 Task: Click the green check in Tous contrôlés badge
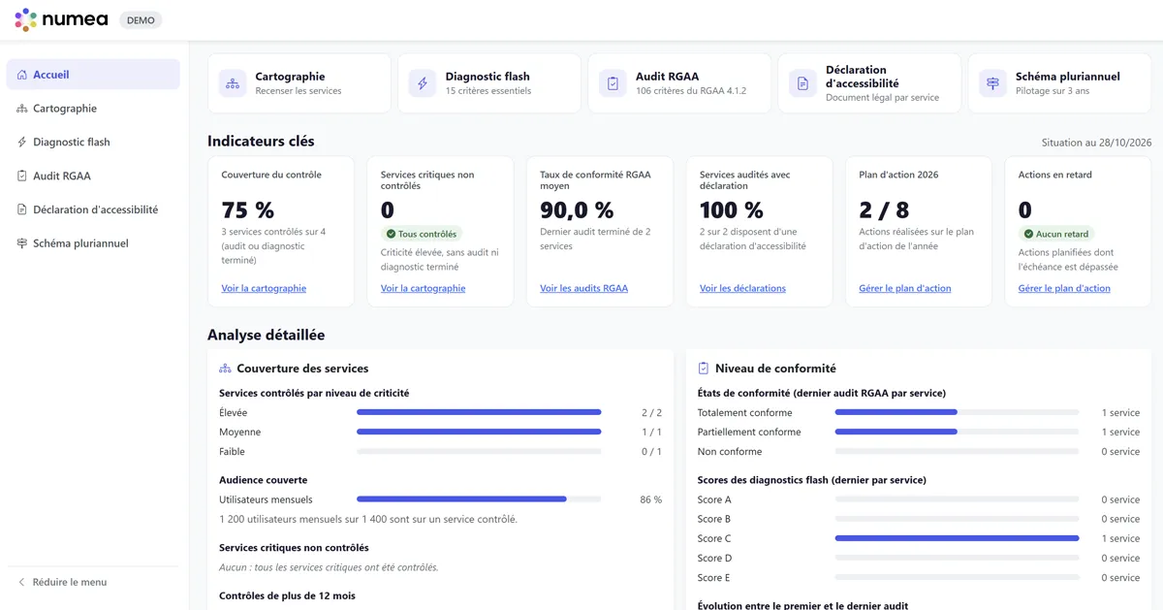[x=391, y=234]
